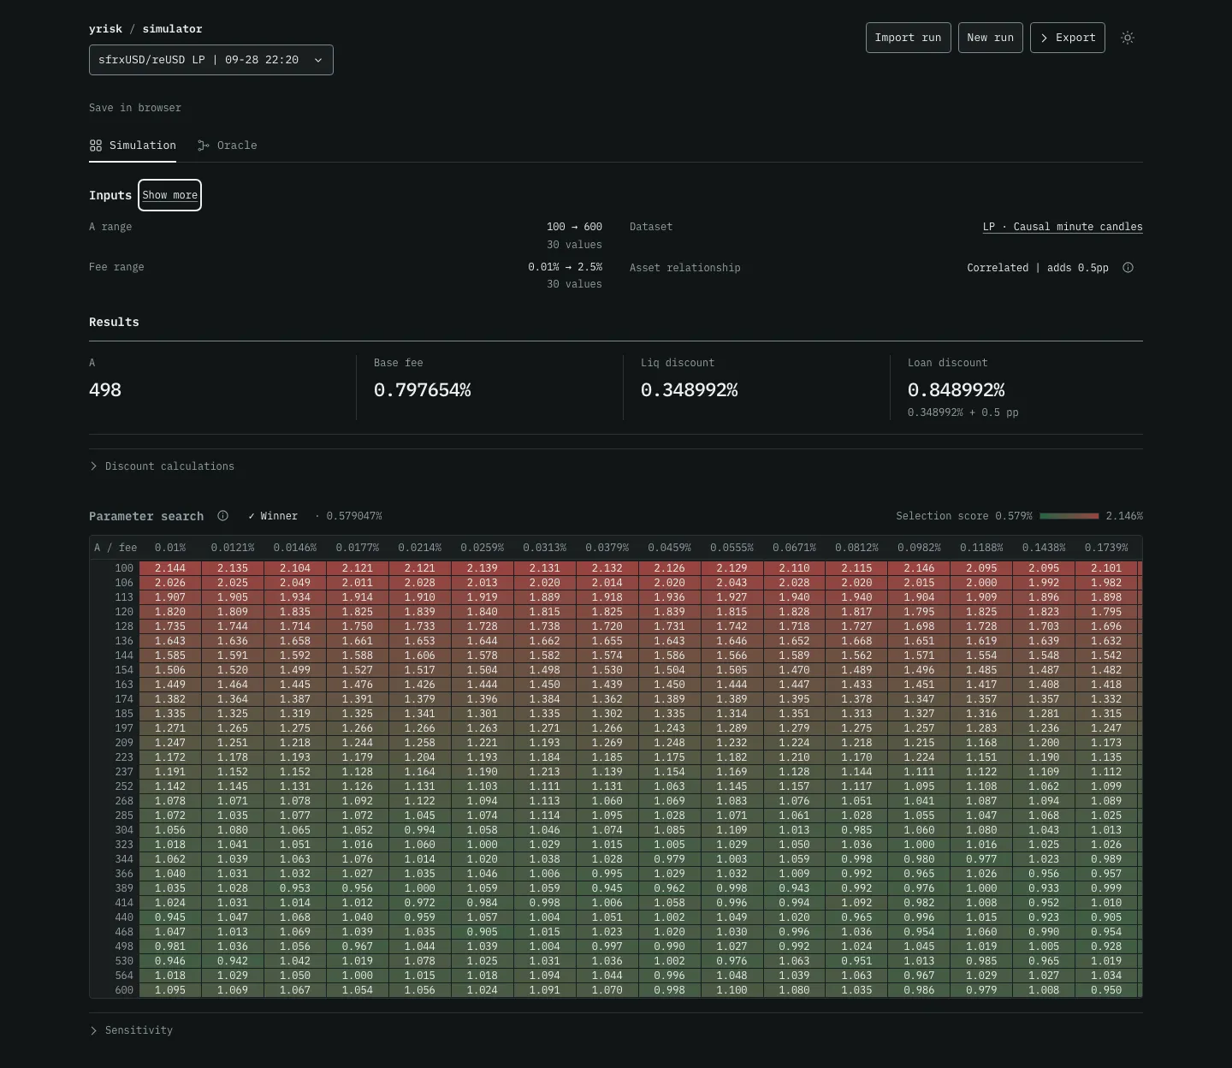This screenshot has height=1068, width=1232.
Task: Click the Import run button
Action: [908, 38]
